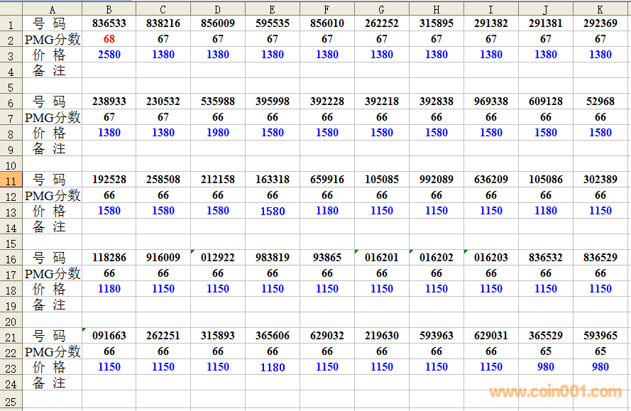
Task: Click serial number cell 659916
Action: pos(327,180)
